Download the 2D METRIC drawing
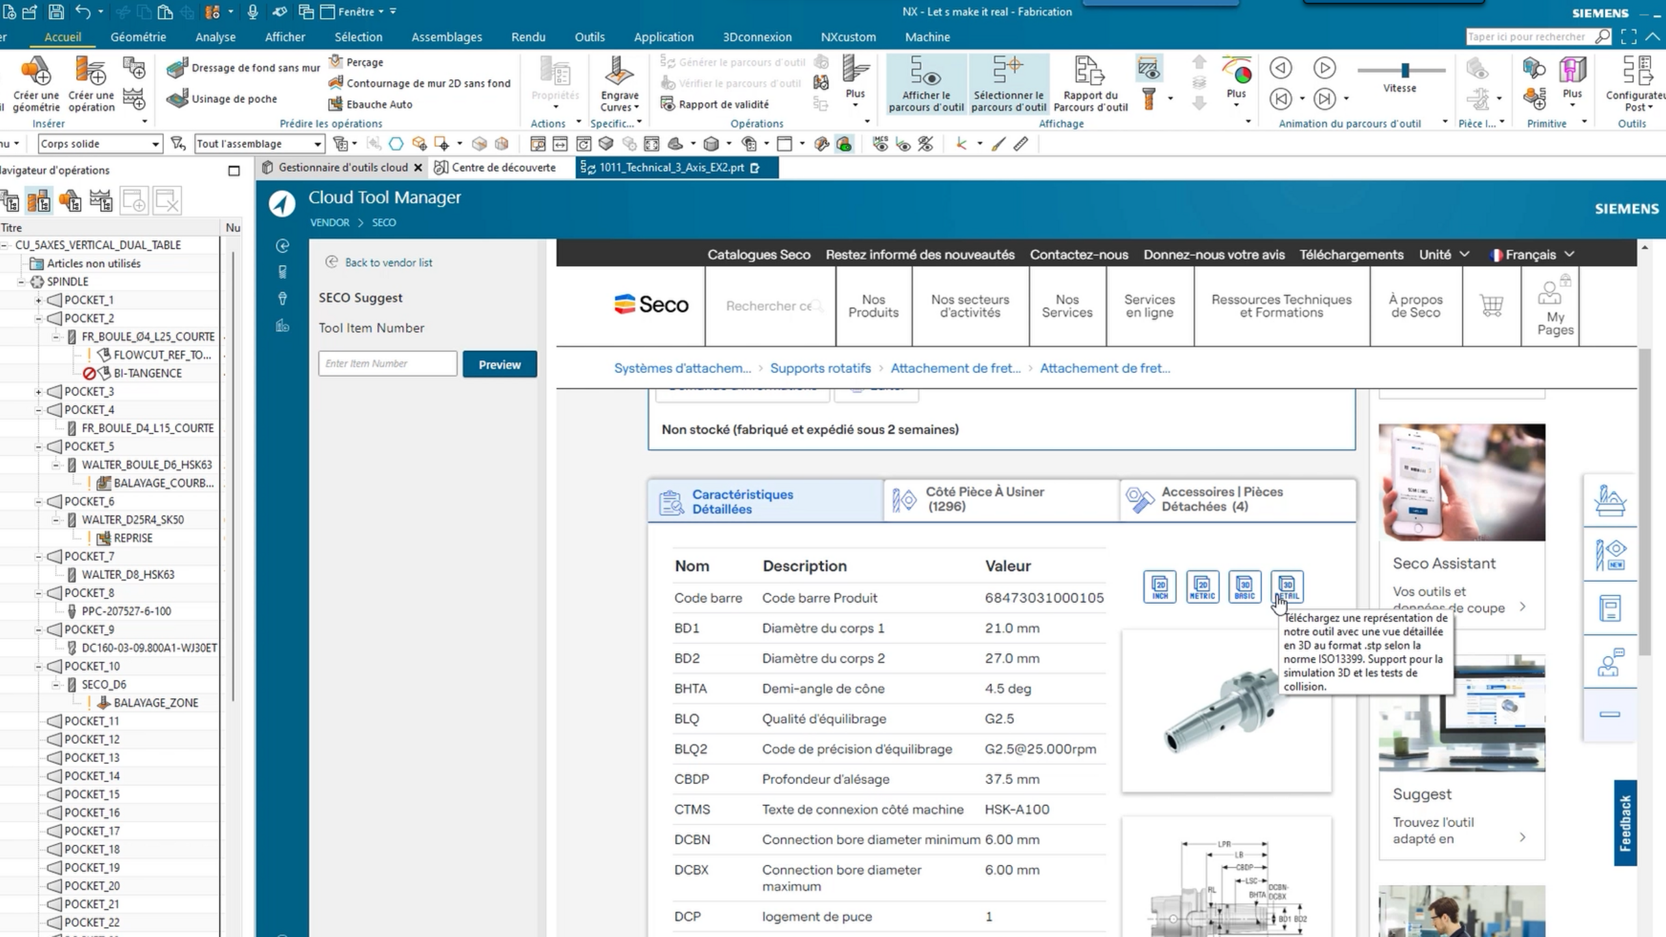This screenshot has height=937, width=1666. 1202,587
